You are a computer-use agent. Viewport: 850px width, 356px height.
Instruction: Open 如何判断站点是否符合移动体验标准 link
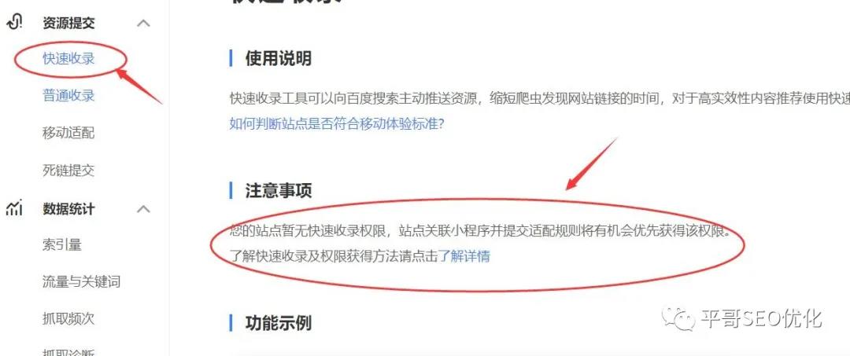click(337, 123)
